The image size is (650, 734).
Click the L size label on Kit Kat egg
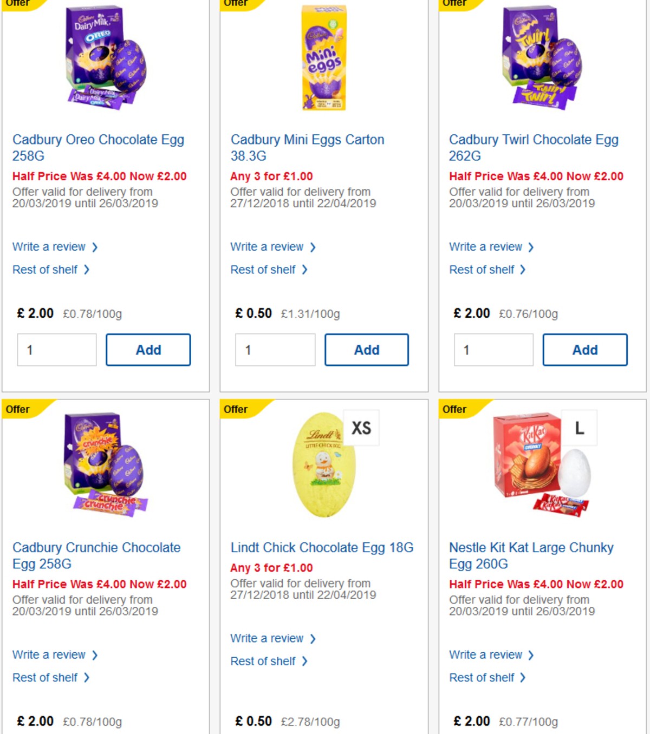point(580,427)
